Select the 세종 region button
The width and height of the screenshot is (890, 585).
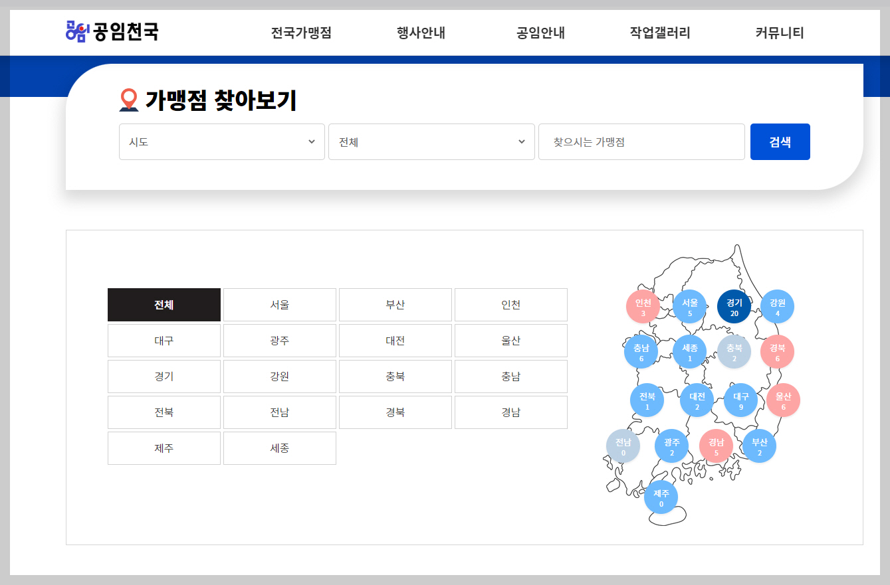tap(280, 448)
